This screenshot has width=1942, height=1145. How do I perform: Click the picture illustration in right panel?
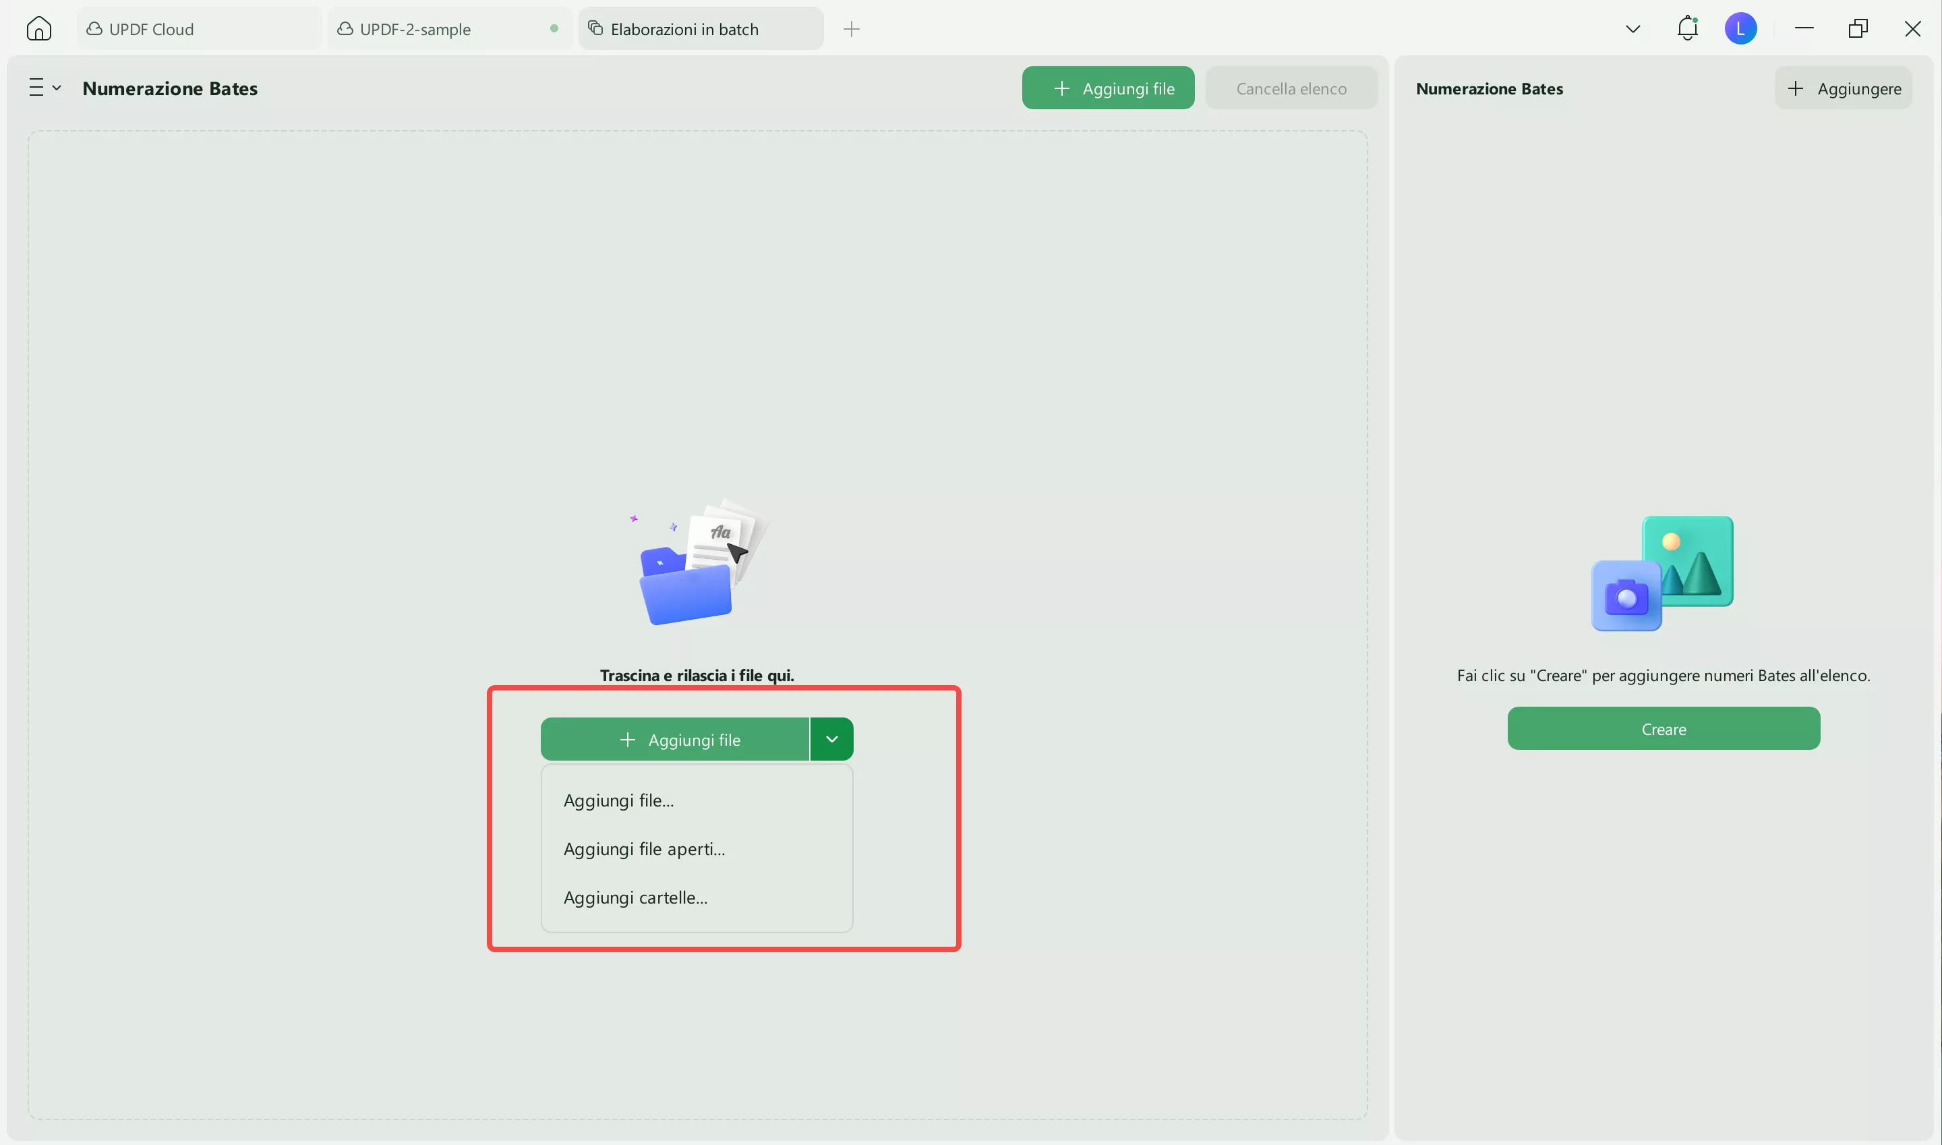[1663, 573]
